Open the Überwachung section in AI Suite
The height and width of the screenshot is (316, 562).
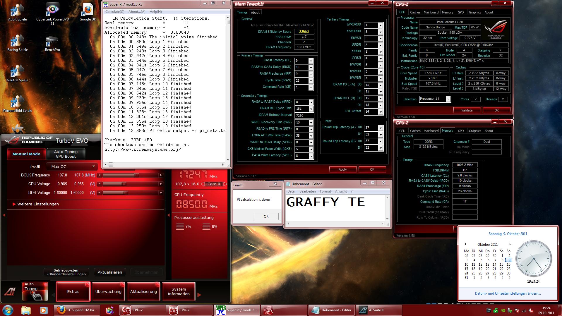coord(108,291)
